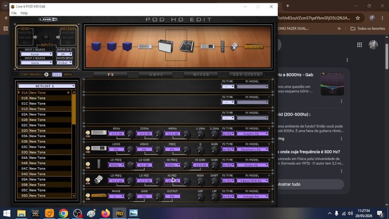Open FX Model dropdown showing Studio EQ

click(x=252, y=165)
